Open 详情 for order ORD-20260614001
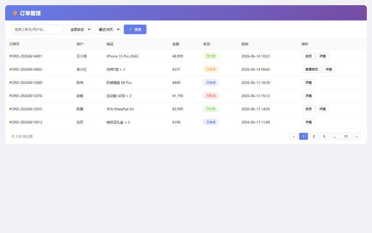The height and width of the screenshot is (233, 372). point(322,56)
